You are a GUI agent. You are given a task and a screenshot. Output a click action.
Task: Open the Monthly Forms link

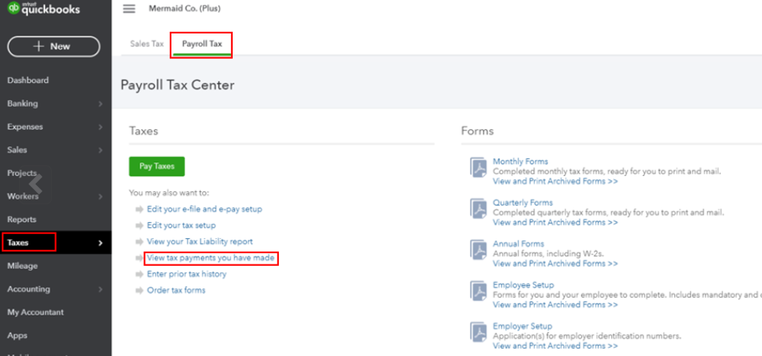(520, 161)
